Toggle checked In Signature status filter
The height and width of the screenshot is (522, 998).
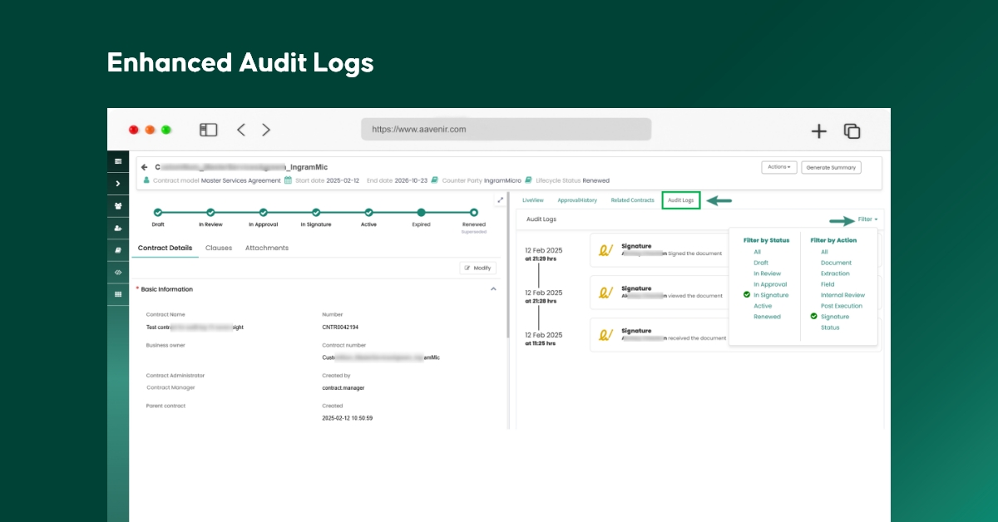(x=771, y=295)
